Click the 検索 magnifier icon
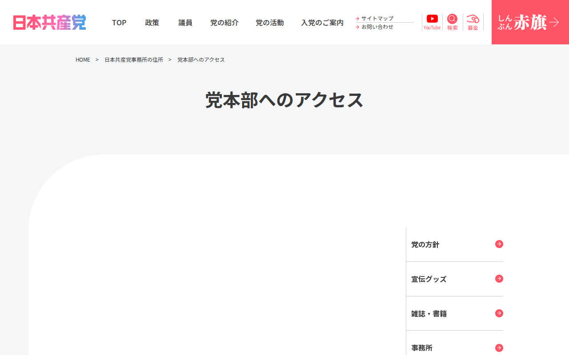 tap(452, 19)
